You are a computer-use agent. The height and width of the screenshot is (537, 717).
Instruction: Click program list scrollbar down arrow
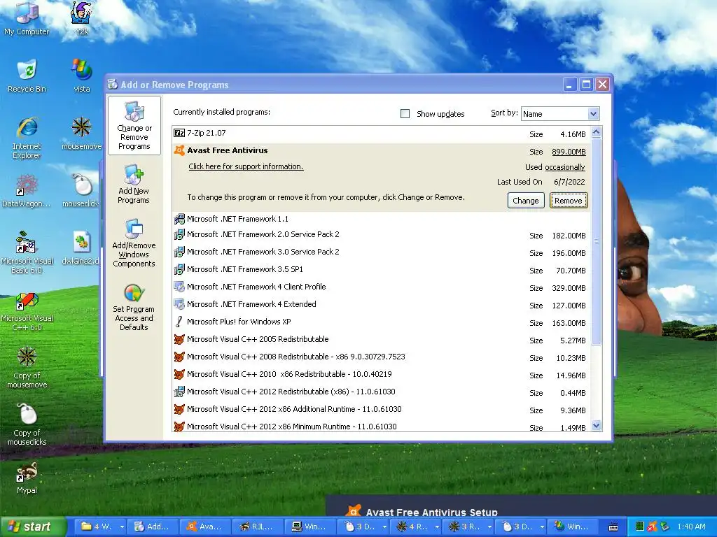click(x=597, y=426)
